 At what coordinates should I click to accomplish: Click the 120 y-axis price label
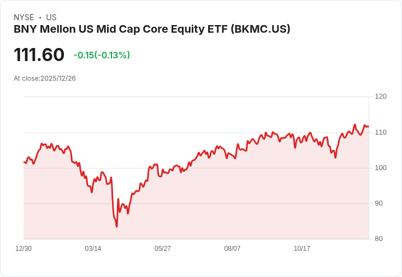(x=381, y=97)
